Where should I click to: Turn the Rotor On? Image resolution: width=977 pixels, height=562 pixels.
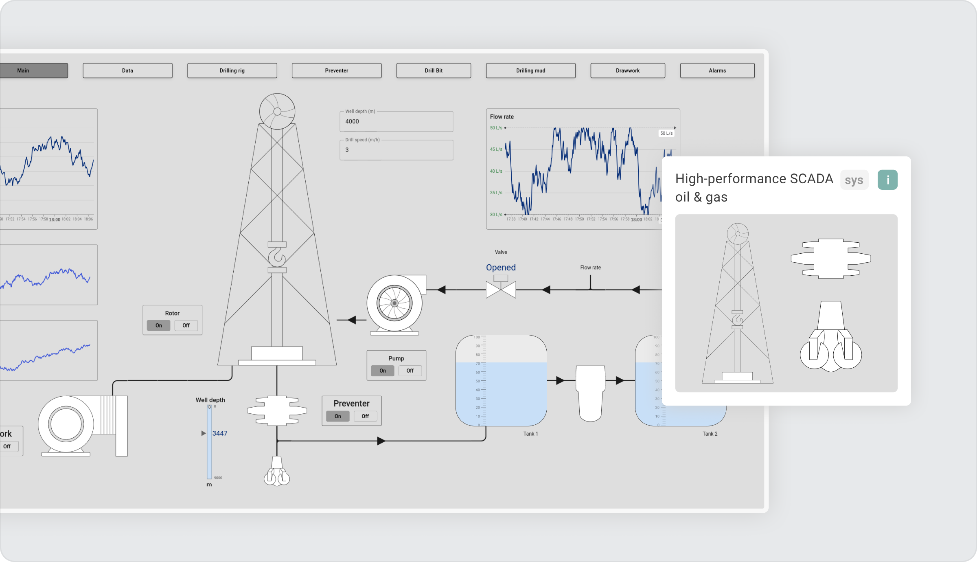(x=158, y=325)
